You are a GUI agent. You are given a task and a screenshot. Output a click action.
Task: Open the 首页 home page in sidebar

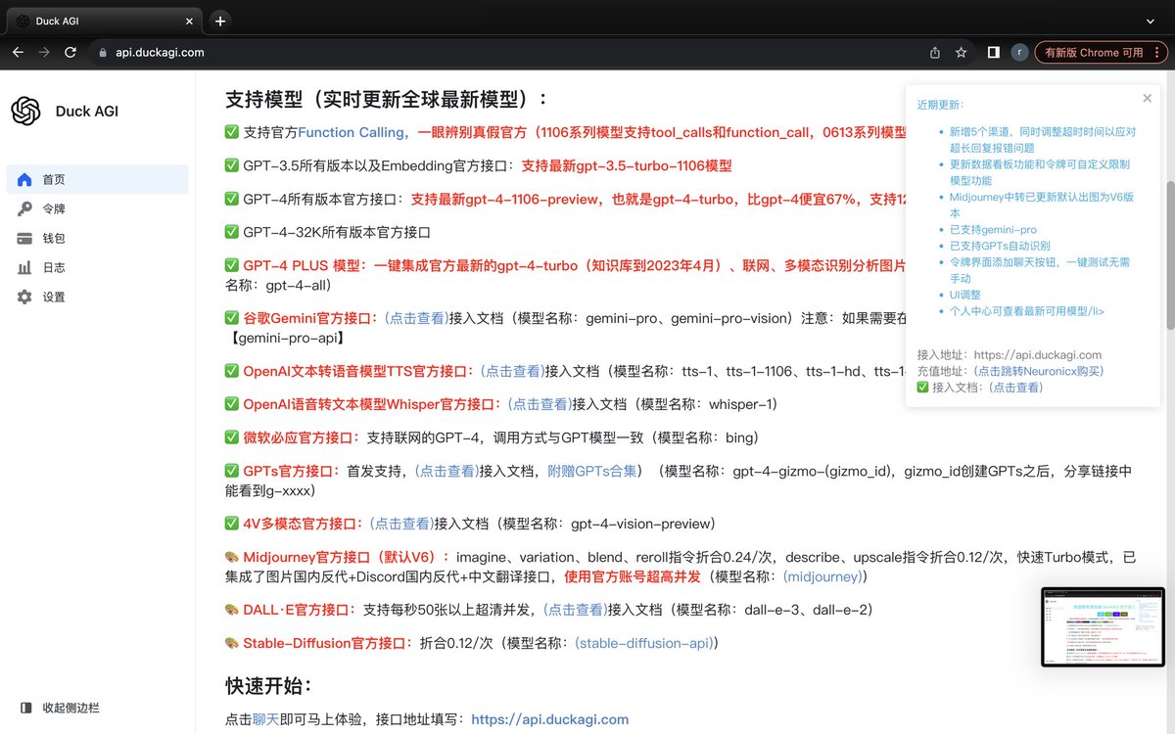click(x=98, y=180)
